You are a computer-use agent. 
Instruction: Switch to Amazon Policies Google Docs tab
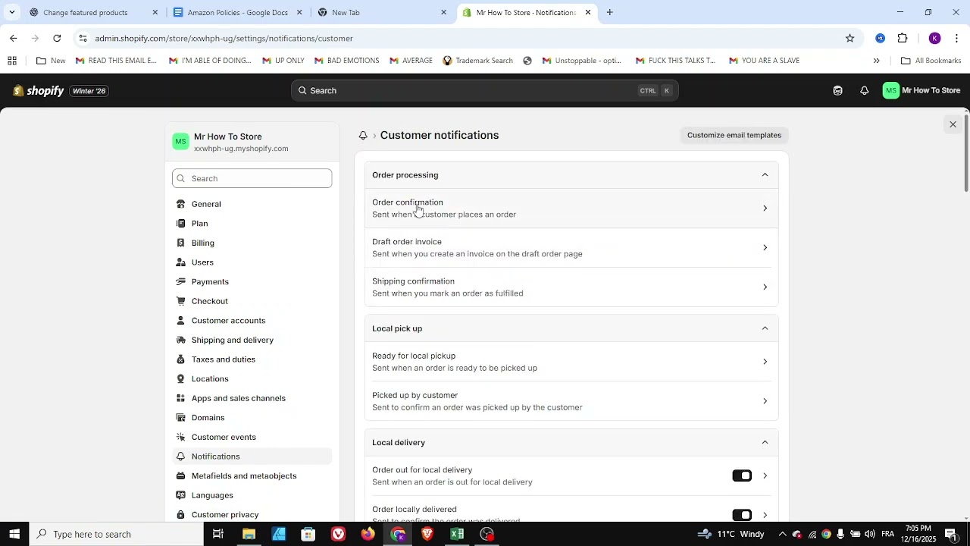tap(238, 12)
